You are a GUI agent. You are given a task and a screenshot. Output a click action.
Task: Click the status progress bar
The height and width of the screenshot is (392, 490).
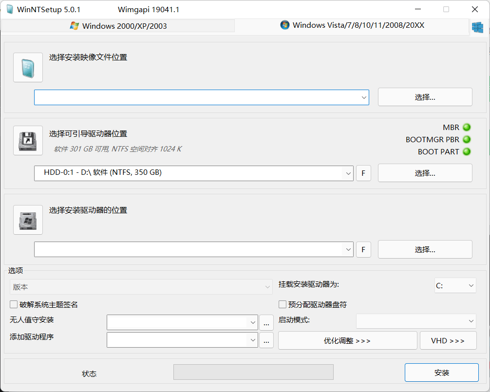253,372
